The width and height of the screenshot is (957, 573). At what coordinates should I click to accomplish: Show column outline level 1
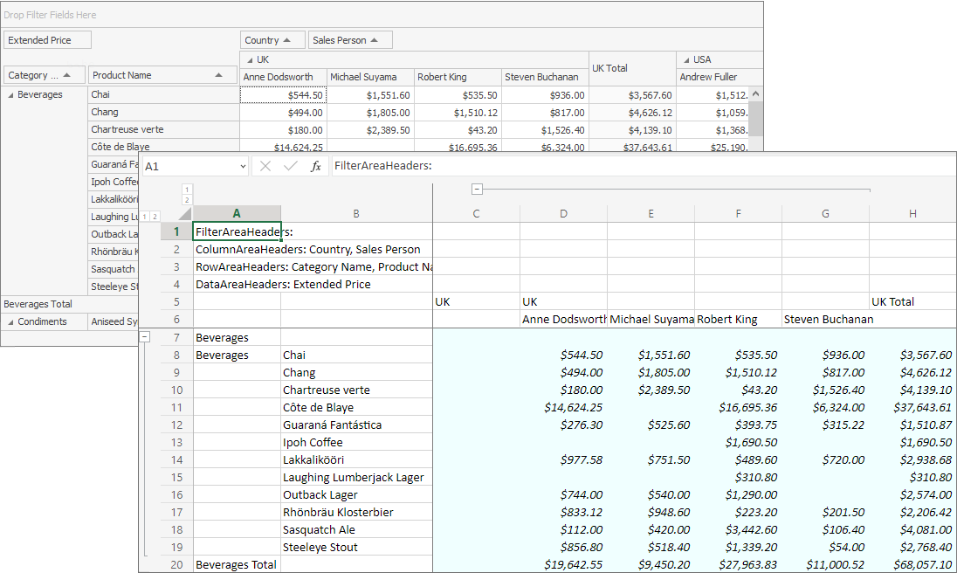(x=187, y=190)
